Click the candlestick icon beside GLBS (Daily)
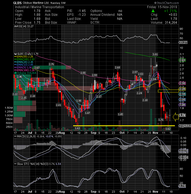 point(15,54)
